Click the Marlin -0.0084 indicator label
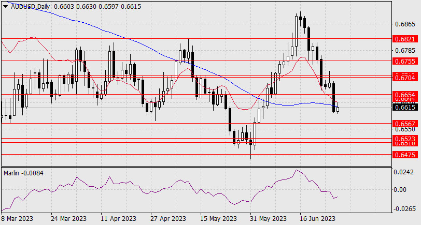 point(23,173)
